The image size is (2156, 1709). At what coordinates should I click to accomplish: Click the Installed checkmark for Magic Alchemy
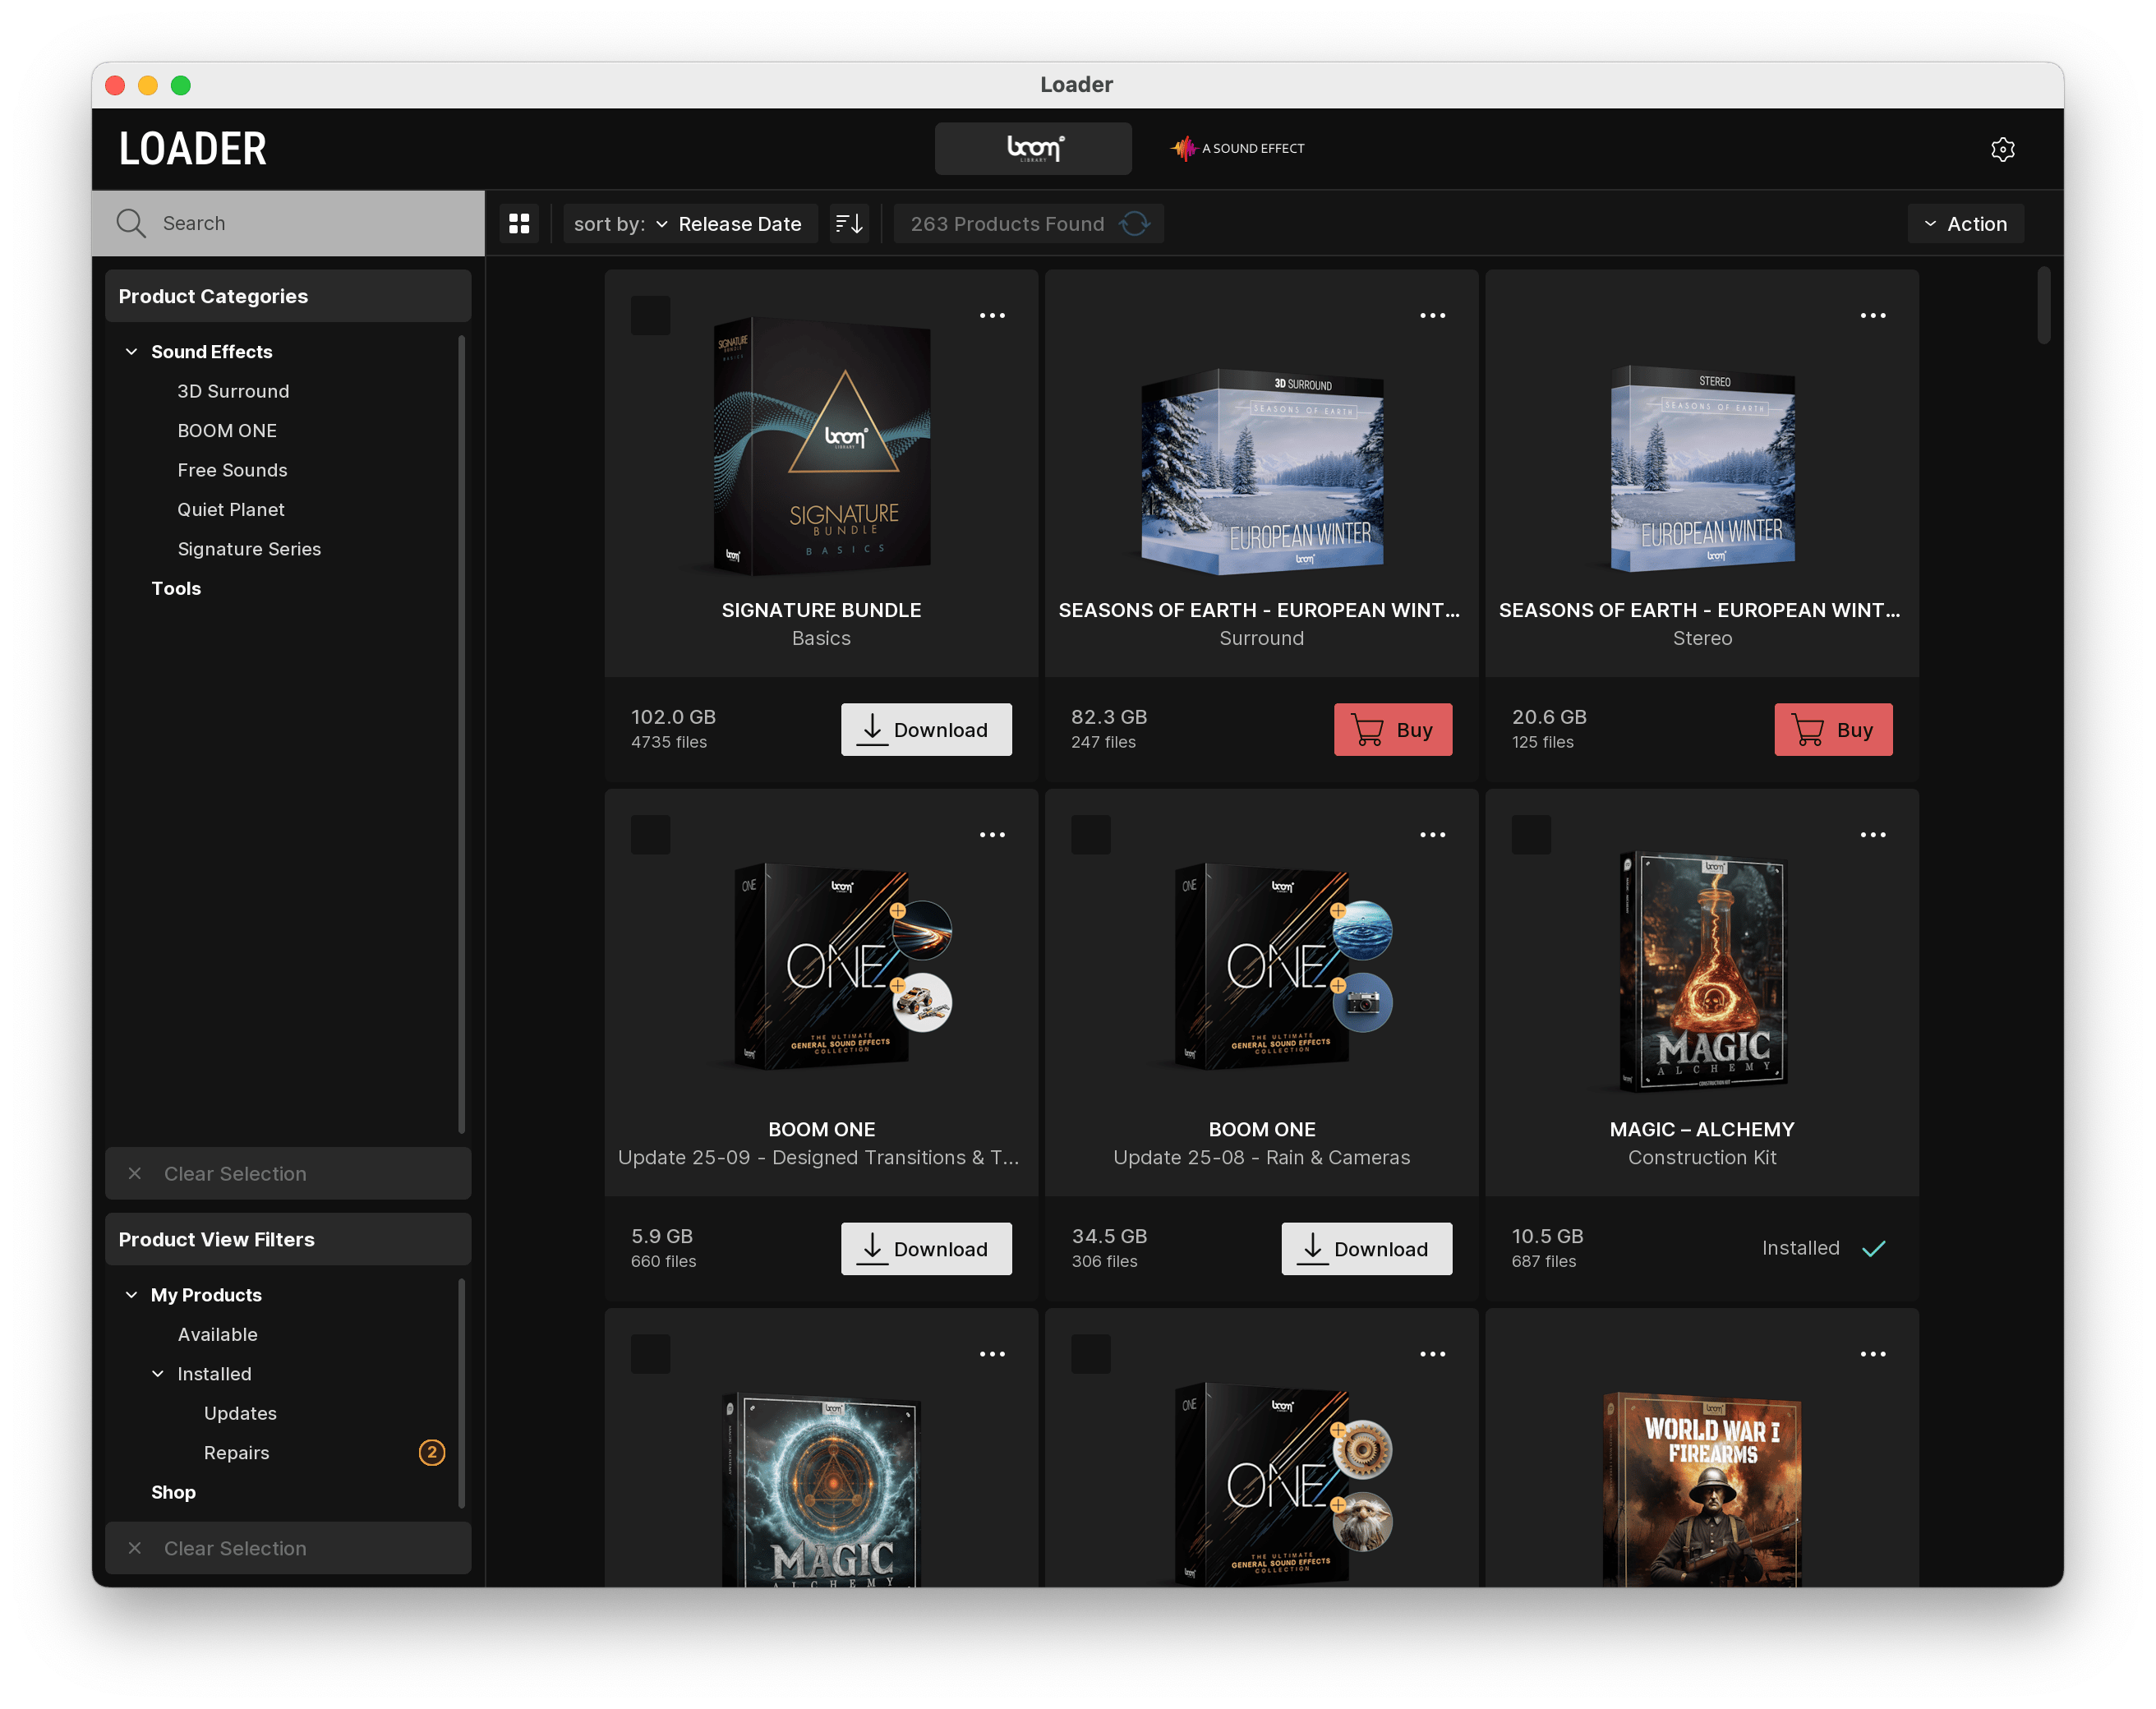point(1874,1248)
